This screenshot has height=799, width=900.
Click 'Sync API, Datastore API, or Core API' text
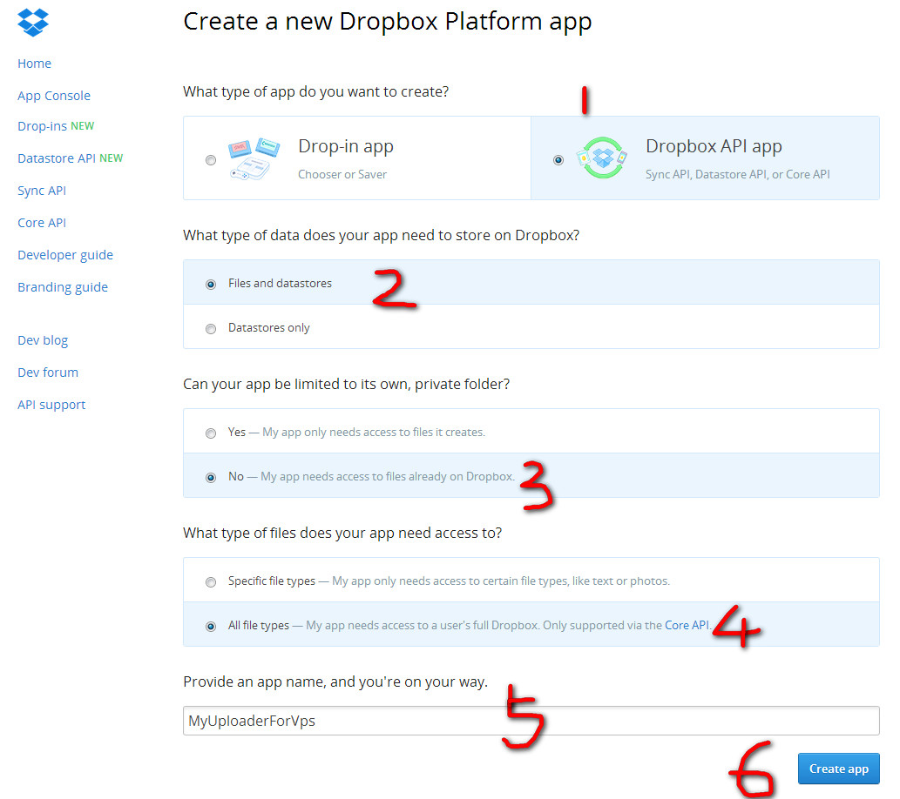click(x=738, y=174)
